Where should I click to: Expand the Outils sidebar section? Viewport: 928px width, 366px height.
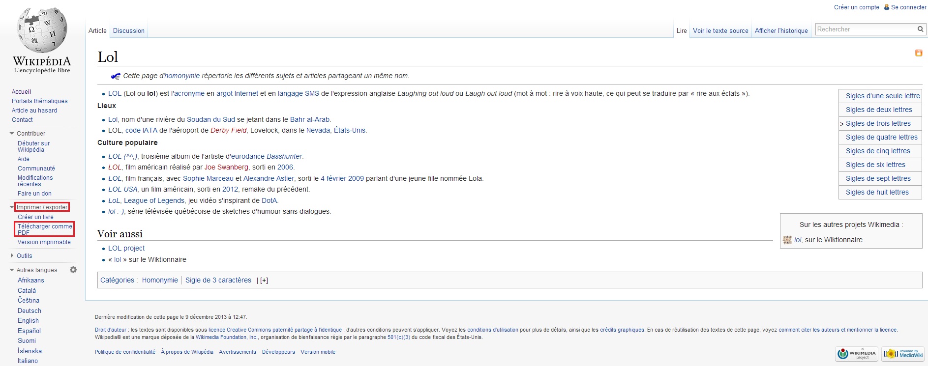click(x=12, y=256)
